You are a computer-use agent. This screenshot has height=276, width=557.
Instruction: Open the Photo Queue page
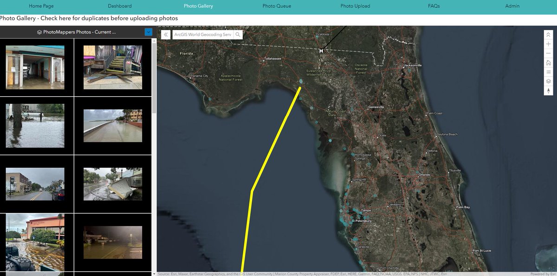pyautogui.click(x=277, y=6)
